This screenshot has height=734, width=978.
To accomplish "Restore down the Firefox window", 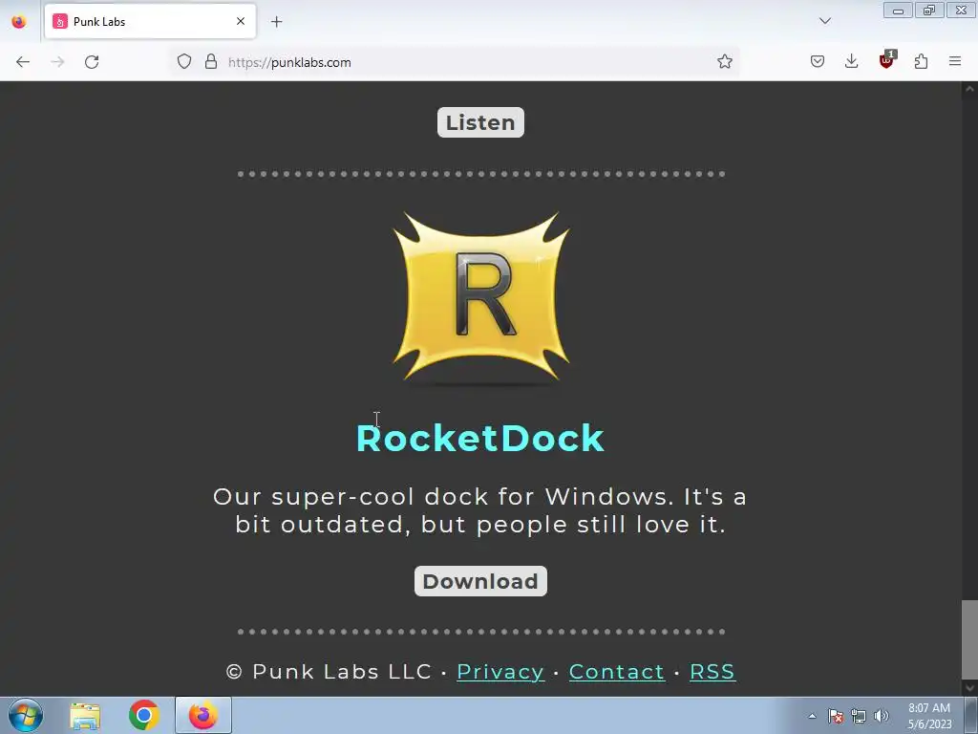I will [929, 11].
